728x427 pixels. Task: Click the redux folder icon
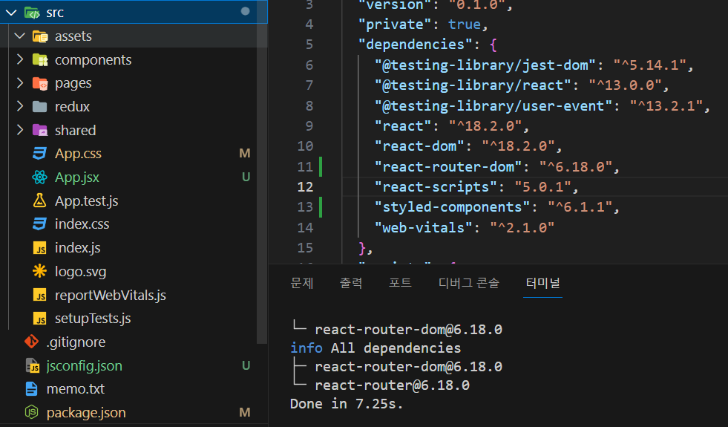(40, 107)
